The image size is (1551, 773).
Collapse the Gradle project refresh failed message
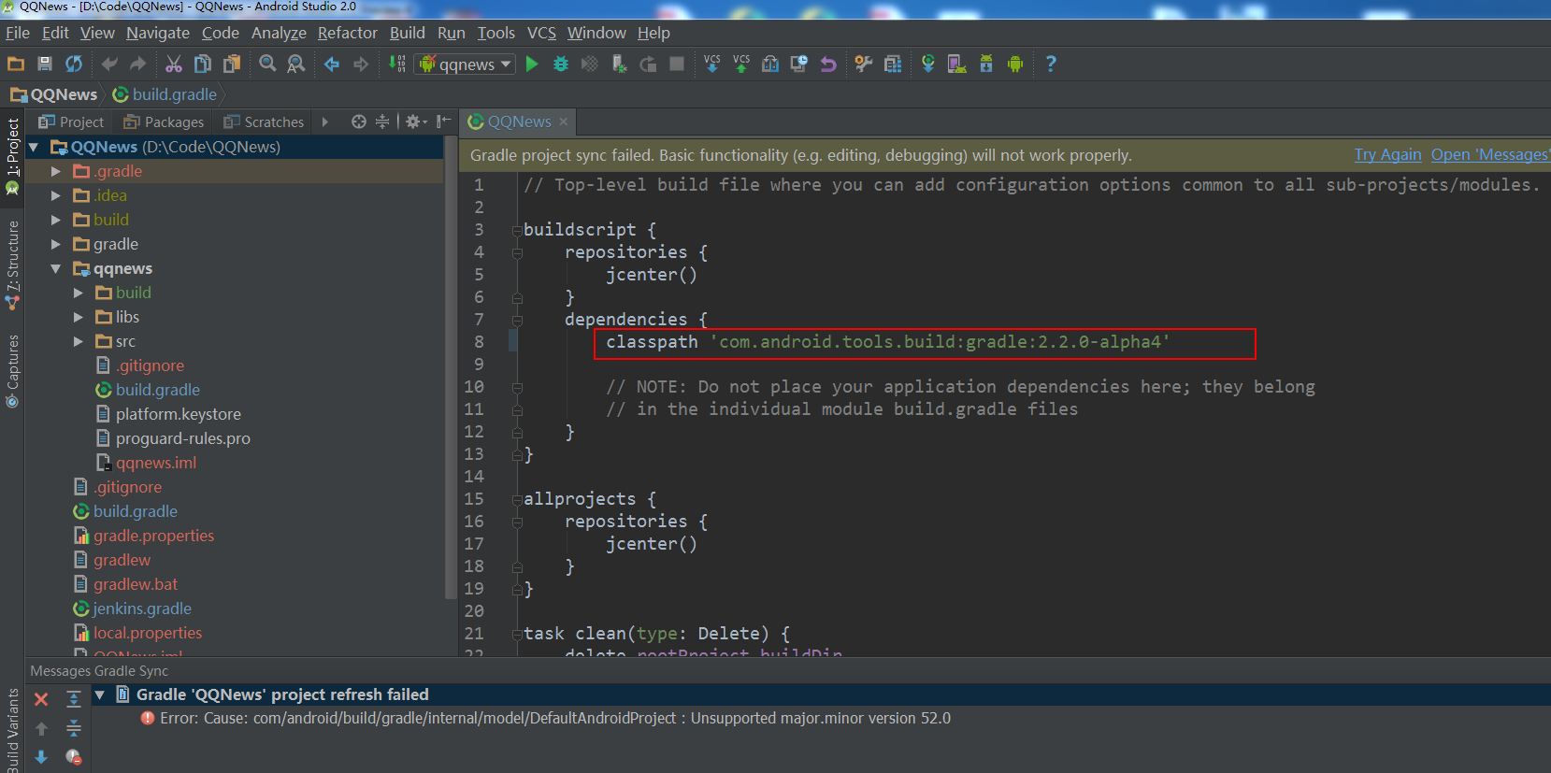point(100,694)
